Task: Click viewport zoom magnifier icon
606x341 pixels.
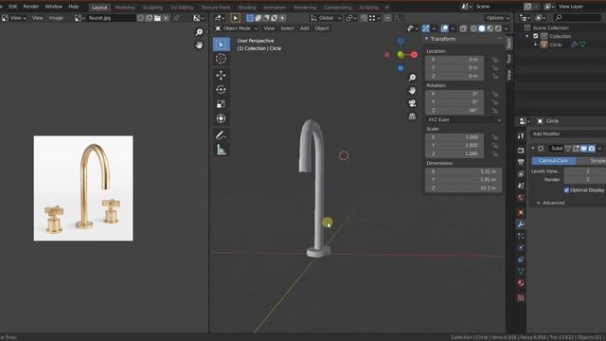Action: (413, 78)
